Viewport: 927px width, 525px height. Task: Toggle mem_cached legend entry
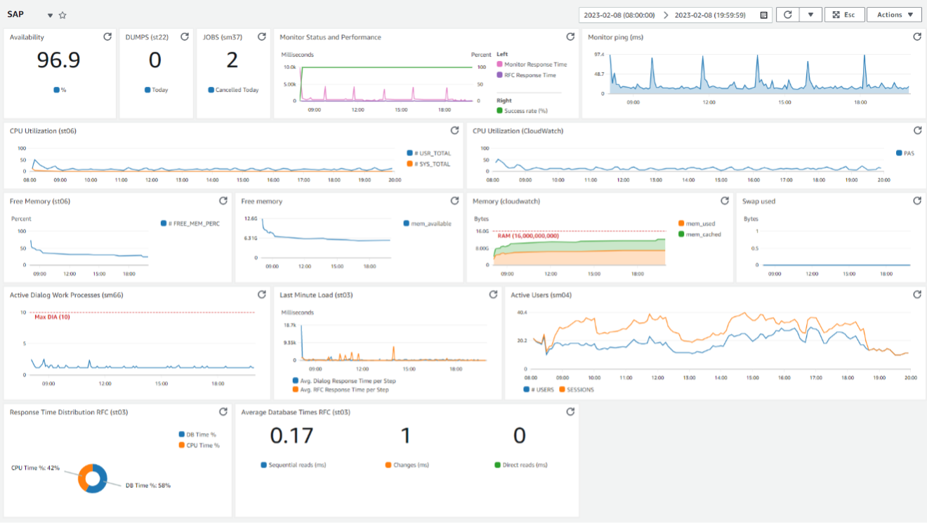pyautogui.click(x=699, y=234)
